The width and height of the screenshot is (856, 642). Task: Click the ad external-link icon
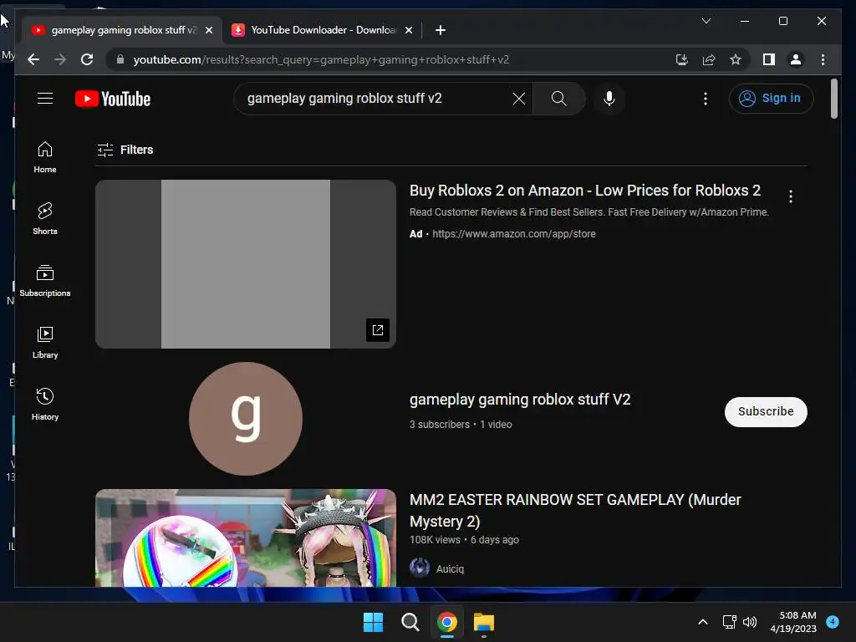[377, 329]
